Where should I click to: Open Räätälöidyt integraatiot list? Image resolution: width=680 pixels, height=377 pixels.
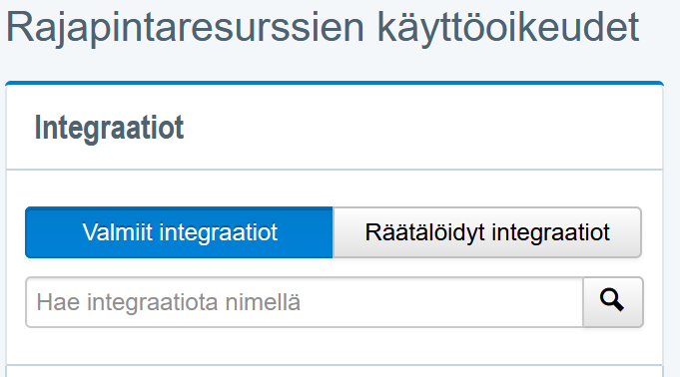coord(487,232)
